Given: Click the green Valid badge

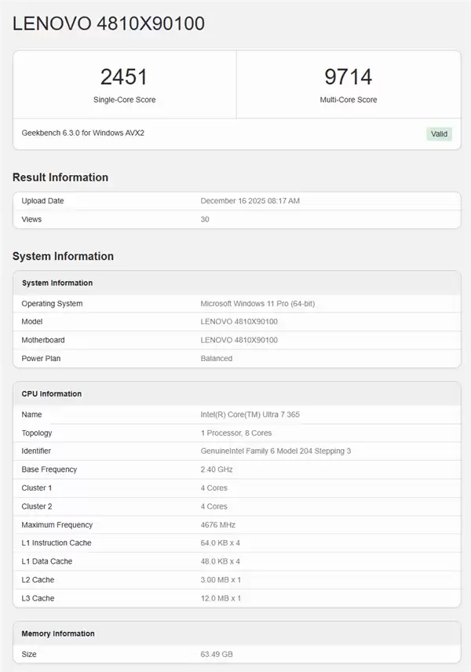Looking at the screenshot, I should pos(439,133).
